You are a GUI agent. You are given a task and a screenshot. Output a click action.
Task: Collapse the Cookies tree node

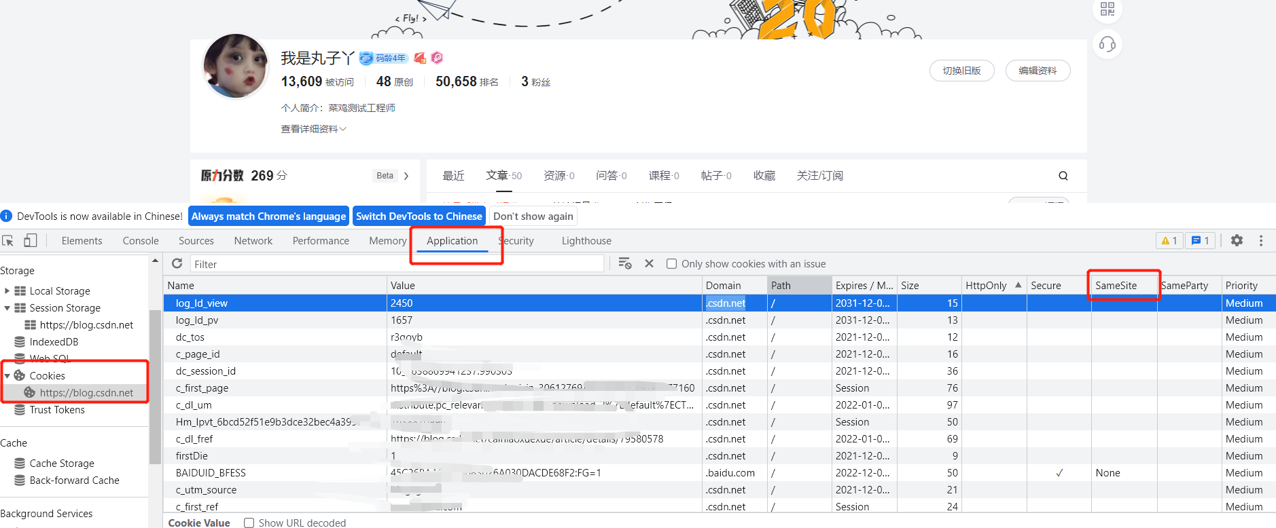(x=7, y=375)
